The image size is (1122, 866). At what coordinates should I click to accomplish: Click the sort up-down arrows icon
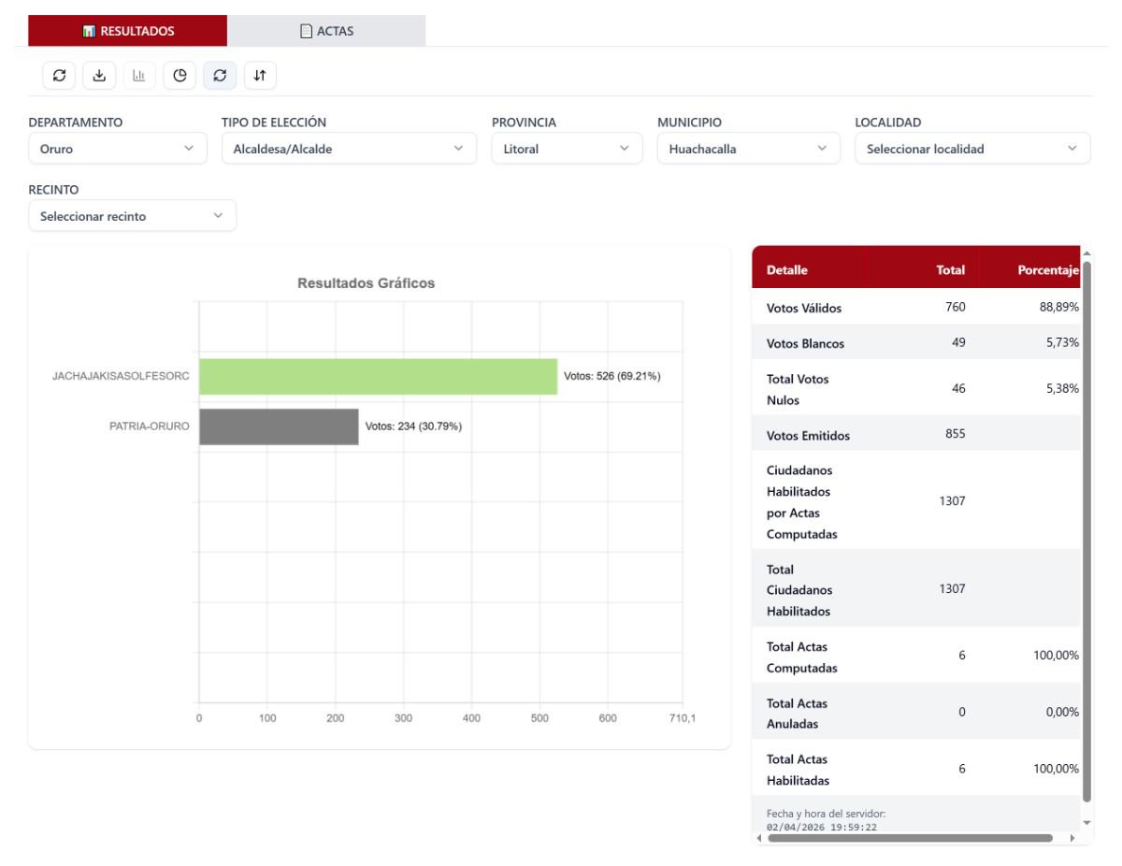click(x=260, y=75)
